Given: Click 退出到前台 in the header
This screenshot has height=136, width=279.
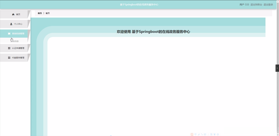Looking at the screenshot, I should [x=256, y=5].
